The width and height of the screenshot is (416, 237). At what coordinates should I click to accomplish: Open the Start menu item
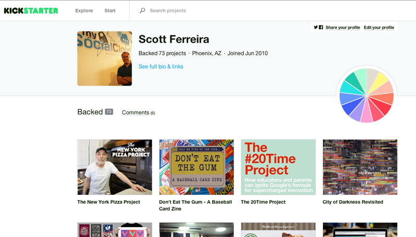click(x=110, y=10)
